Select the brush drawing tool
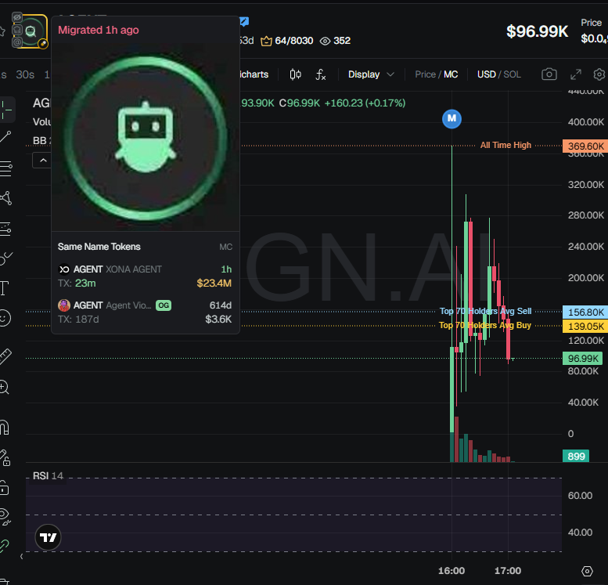This screenshot has height=585, width=608. coord(5,258)
